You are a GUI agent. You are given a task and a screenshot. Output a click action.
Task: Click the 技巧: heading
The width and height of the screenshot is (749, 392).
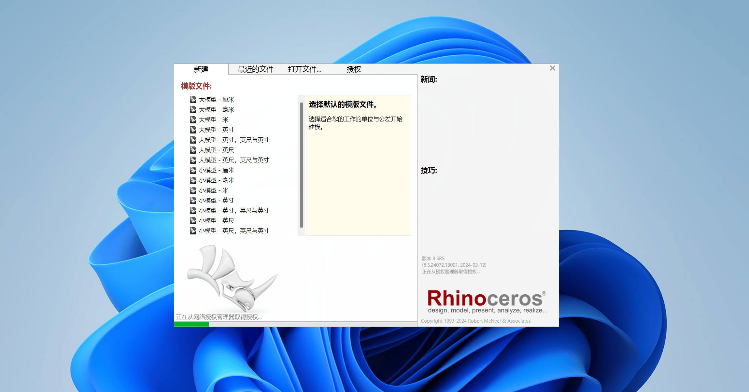pos(429,170)
